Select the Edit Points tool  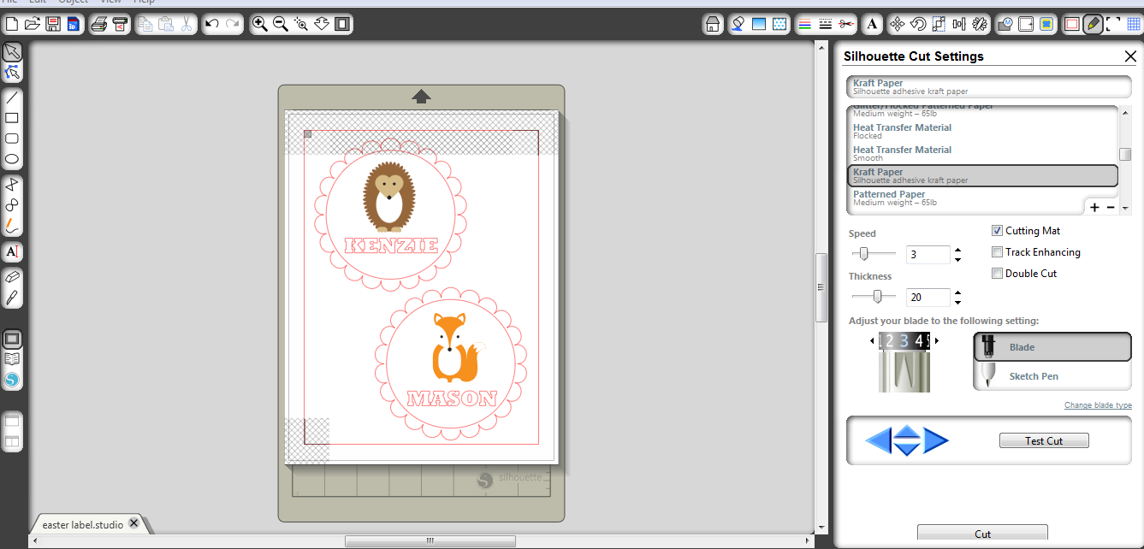coord(12,73)
